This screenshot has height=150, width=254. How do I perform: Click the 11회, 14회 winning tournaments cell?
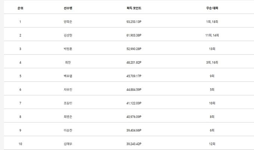click(212, 35)
